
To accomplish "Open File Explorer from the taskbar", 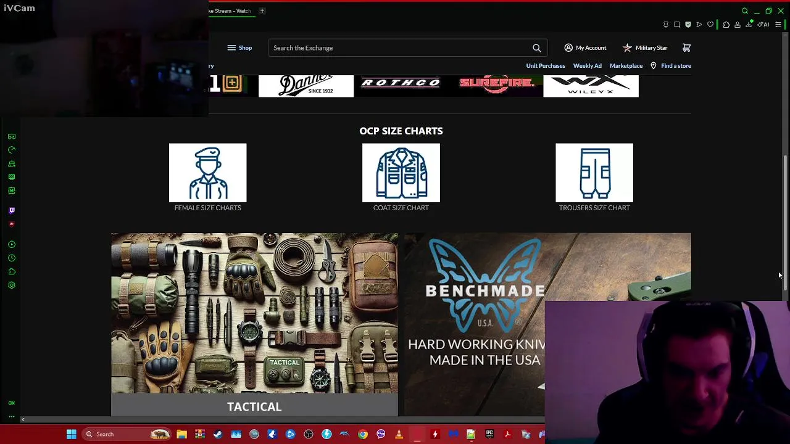I will (x=181, y=434).
